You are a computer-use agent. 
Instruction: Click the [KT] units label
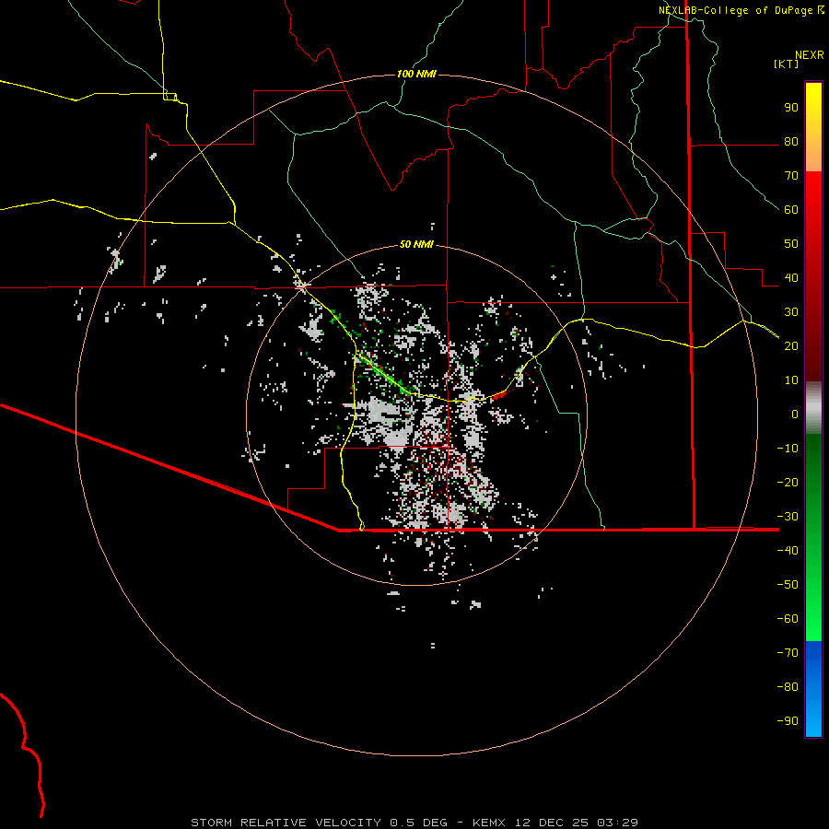pyautogui.click(x=787, y=64)
